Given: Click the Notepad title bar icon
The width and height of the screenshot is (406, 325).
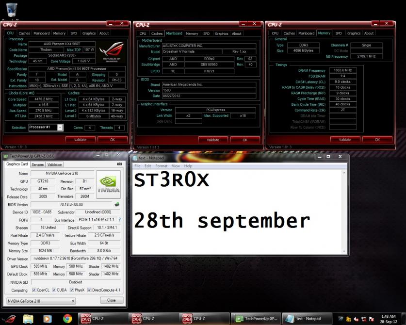Looking at the screenshot, I should 135,158.
